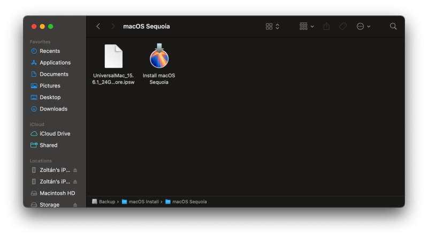Click the Install macOS Sequoia label
428x238 pixels.
(159, 79)
